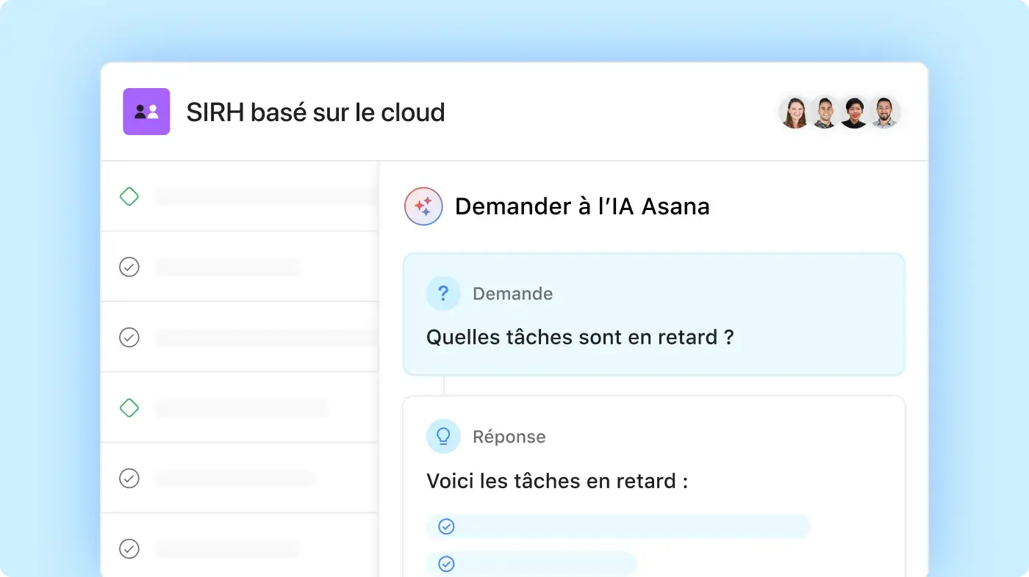Open avatar of man in dark floral shirt

(825, 112)
